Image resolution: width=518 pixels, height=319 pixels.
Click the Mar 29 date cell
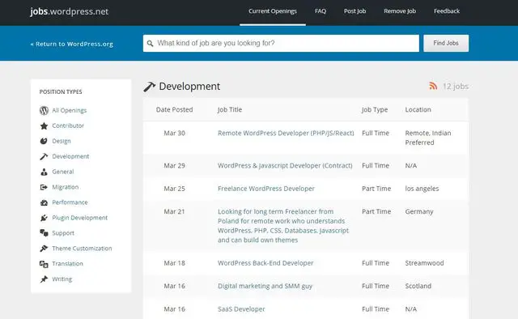click(175, 166)
